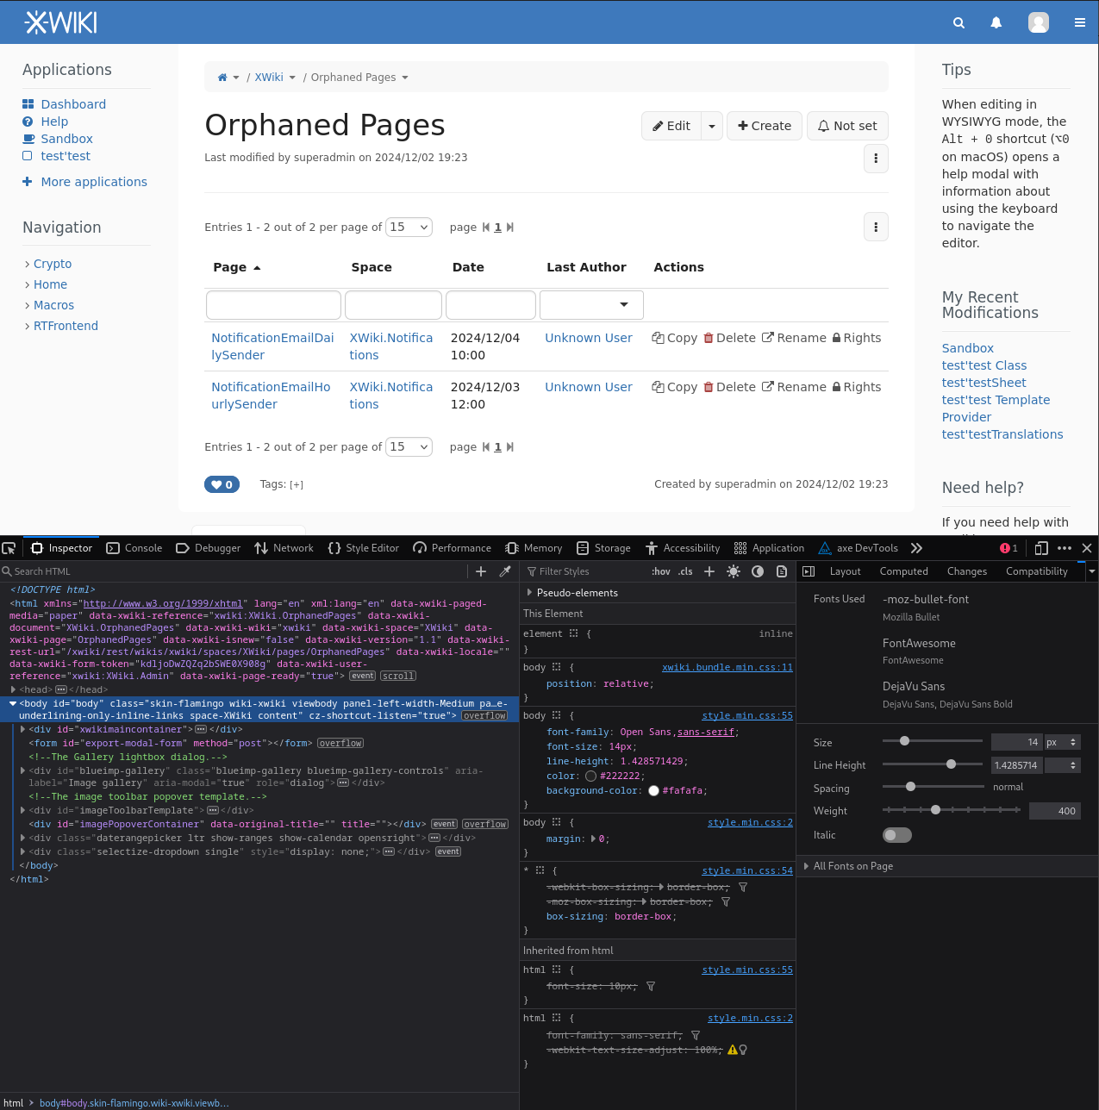Click the font Weight slider
Viewport: 1099px width, 1110px height.
pos(952,810)
